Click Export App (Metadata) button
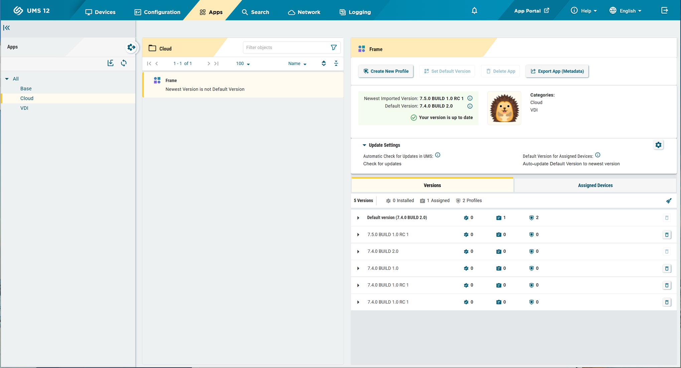Viewport: 681px width, 368px height. coord(557,71)
